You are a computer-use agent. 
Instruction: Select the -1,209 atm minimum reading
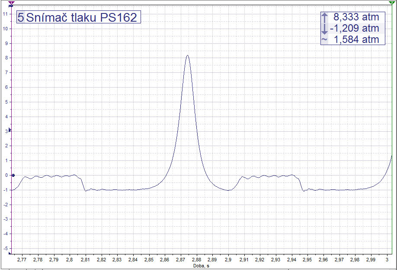354,29
